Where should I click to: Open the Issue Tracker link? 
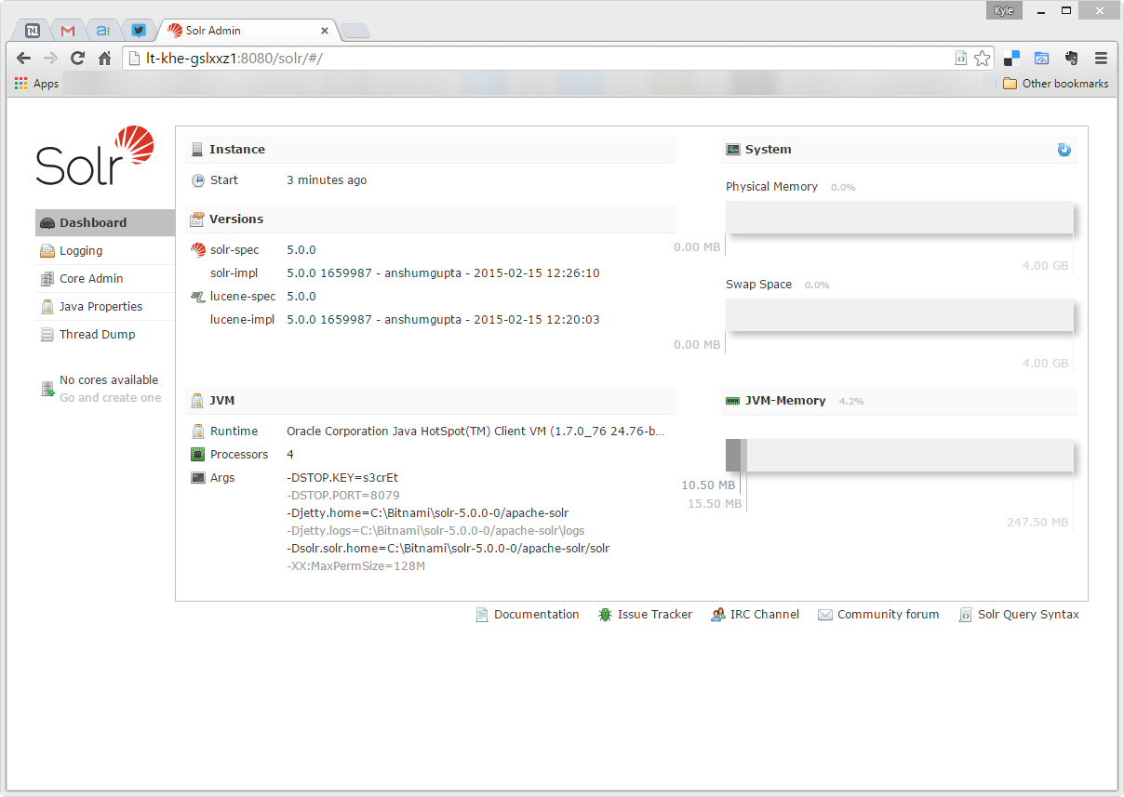[x=655, y=614]
